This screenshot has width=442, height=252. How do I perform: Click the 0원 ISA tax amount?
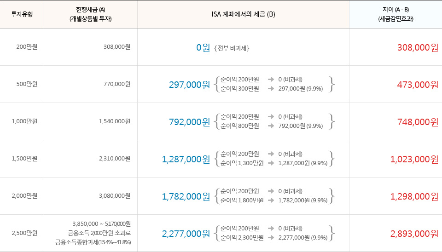pyautogui.click(x=203, y=47)
